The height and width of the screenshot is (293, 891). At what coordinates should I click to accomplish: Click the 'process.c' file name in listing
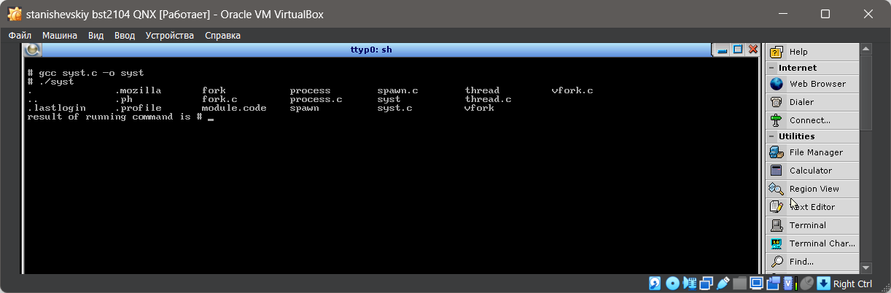(316, 99)
